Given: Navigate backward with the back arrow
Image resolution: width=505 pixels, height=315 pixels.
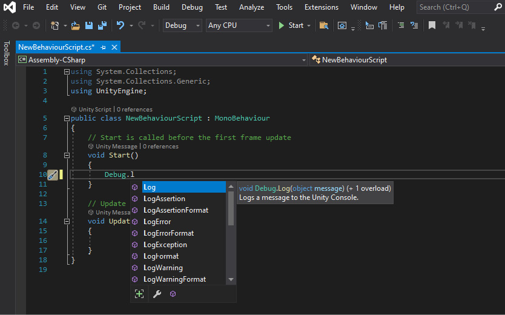Looking at the screenshot, I should (x=16, y=25).
